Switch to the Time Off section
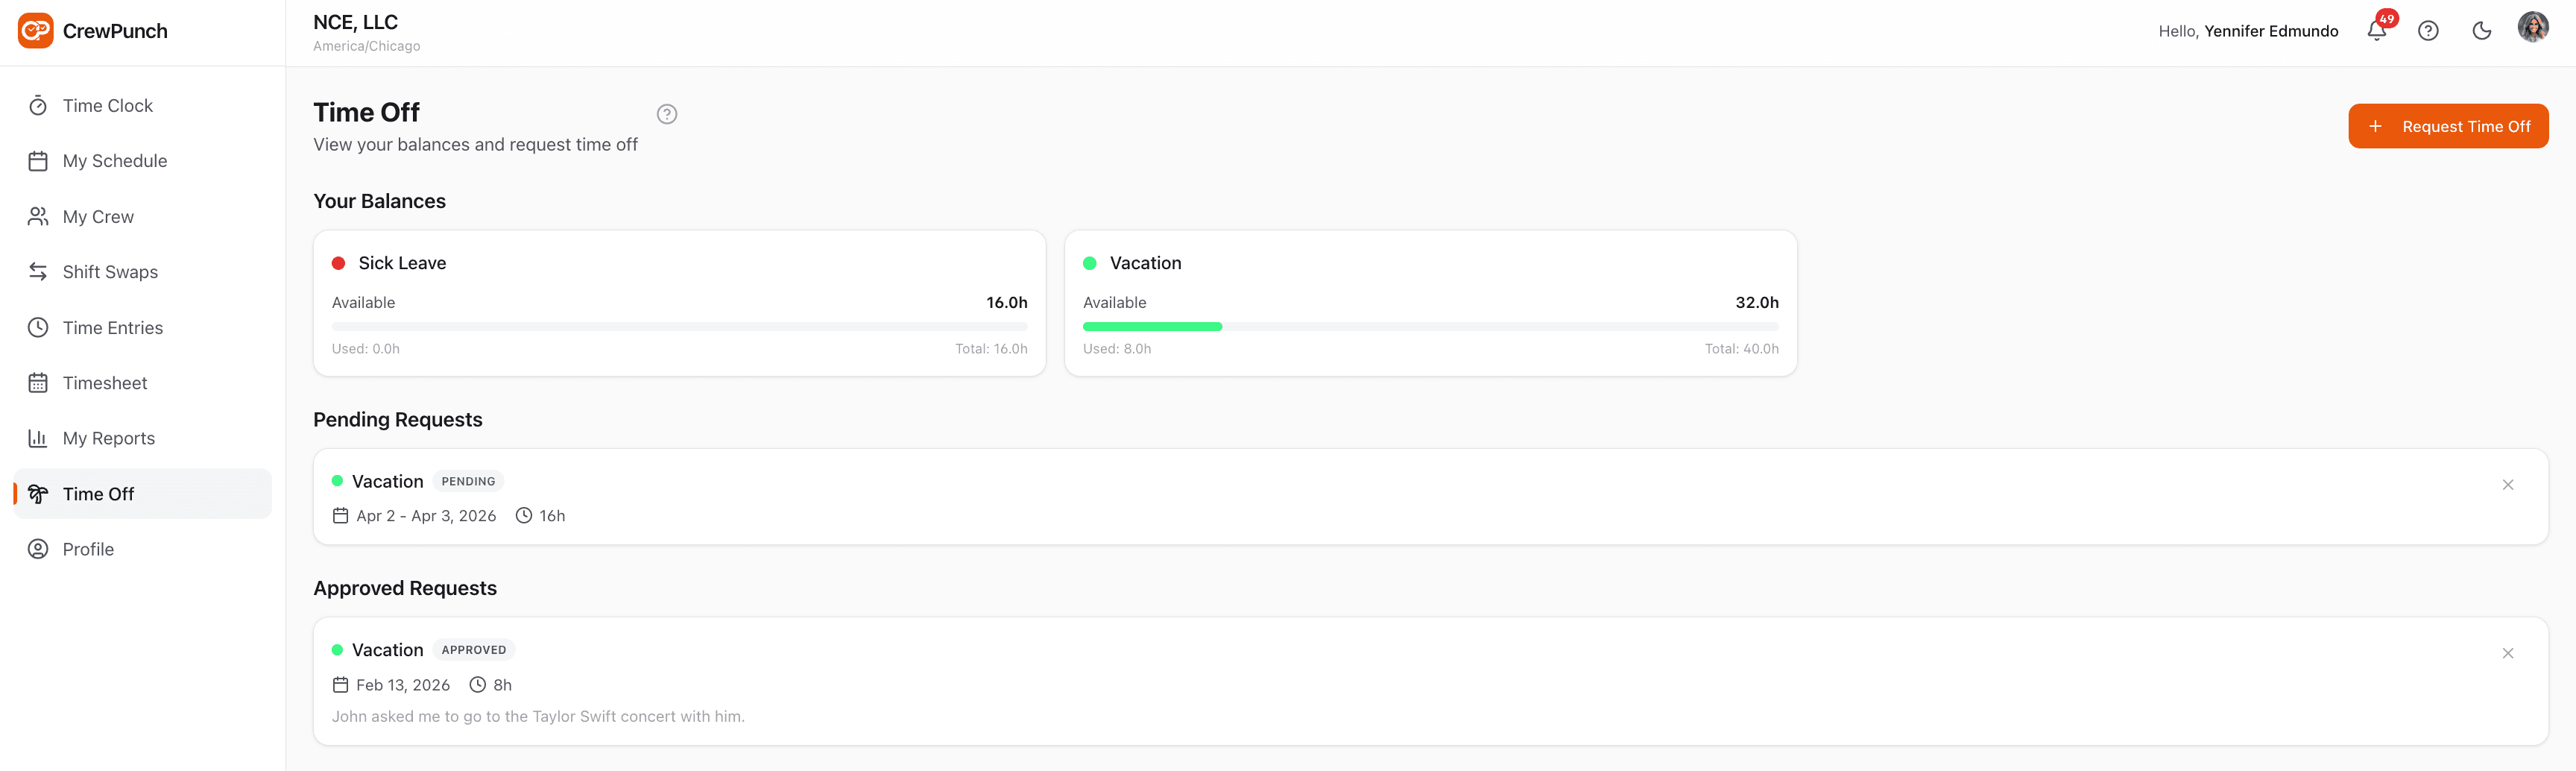Image resolution: width=2576 pixels, height=771 pixels. coord(98,493)
